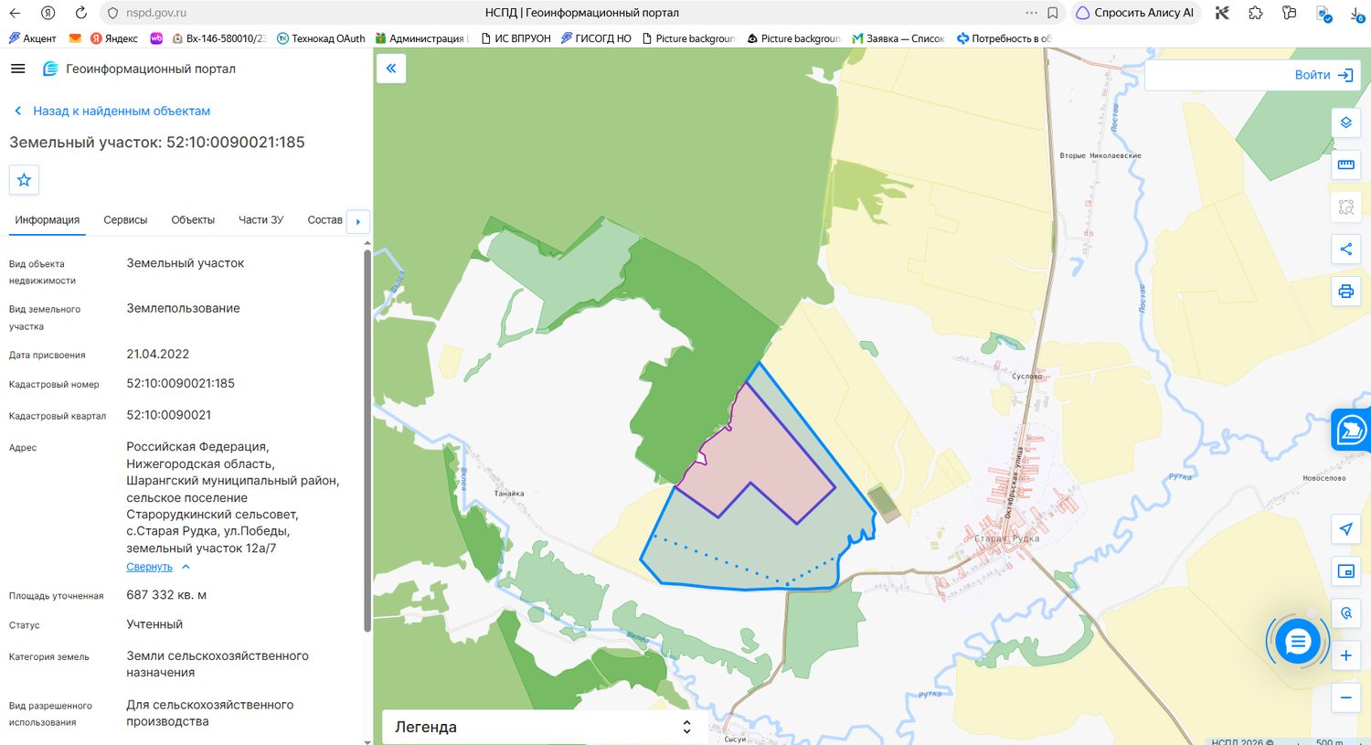The width and height of the screenshot is (1371, 745).
Task: Open the object search-on-map tool
Action: [1345, 613]
